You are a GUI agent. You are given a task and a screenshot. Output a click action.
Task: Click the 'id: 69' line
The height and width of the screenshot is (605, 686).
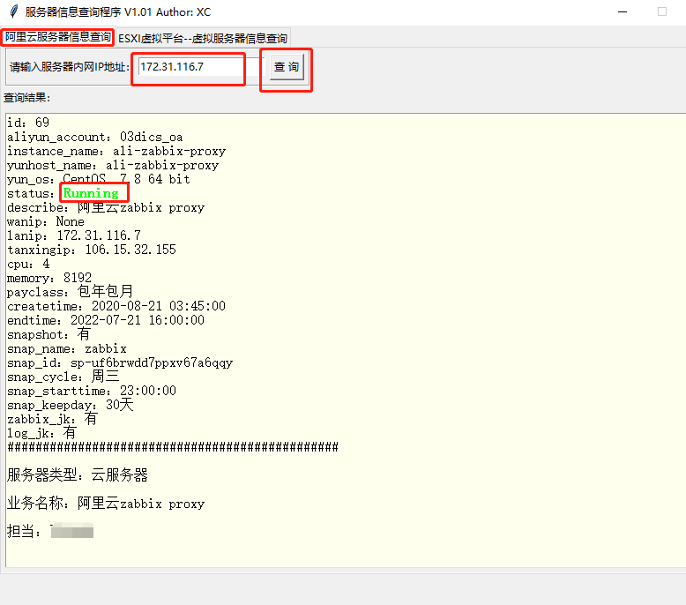(28, 123)
